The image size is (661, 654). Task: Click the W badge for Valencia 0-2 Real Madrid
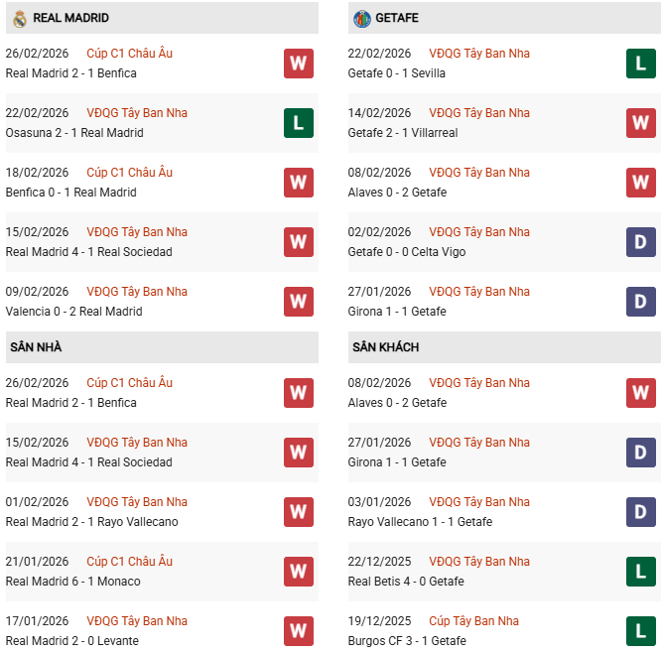pos(298,302)
